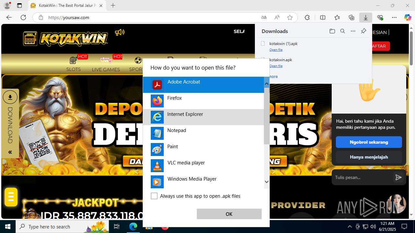Open Microsoft Edge taskbar icon
The height and width of the screenshot is (233, 415).
(x=133, y=227)
